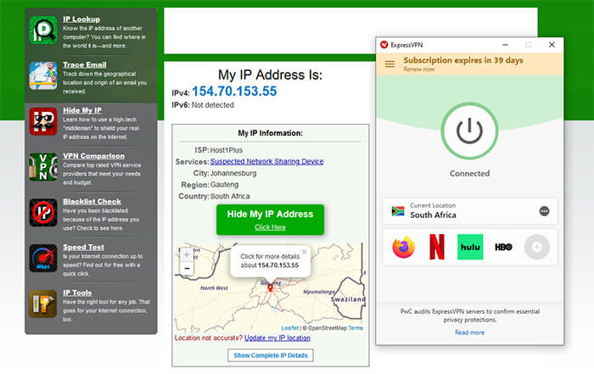The width and height of the screenshot is (594, 374).
Task: Click the Host1Plus ISP value
Action: click(227, 150)
